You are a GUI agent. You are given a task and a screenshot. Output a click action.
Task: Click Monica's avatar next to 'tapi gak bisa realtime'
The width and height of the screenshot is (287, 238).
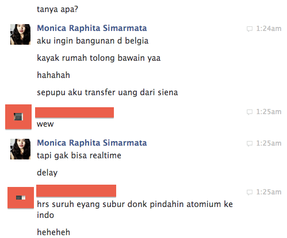tap(20, 149)
